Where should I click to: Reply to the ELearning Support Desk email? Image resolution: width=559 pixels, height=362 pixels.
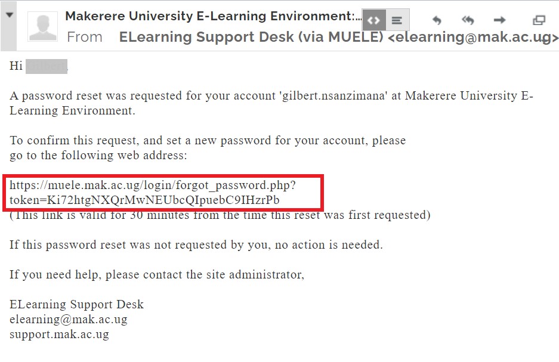point(437,20)
